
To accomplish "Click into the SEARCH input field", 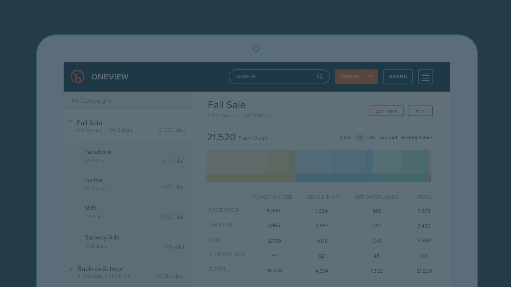I will (x=279, y=77).
